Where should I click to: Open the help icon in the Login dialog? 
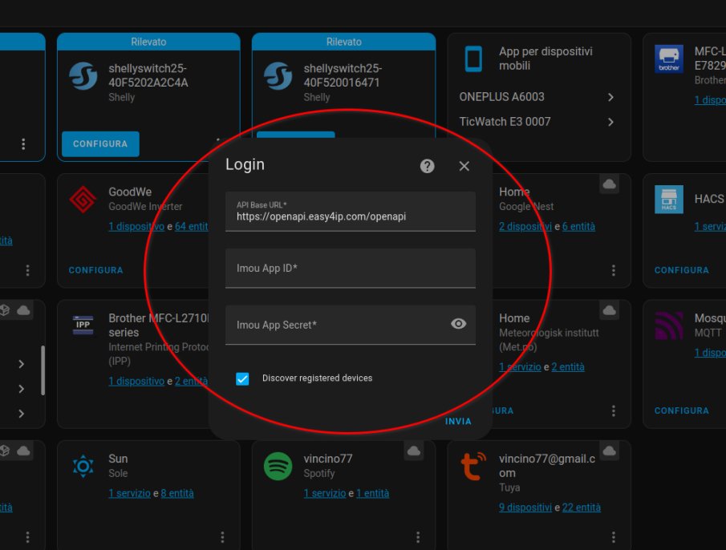(427, 166)
